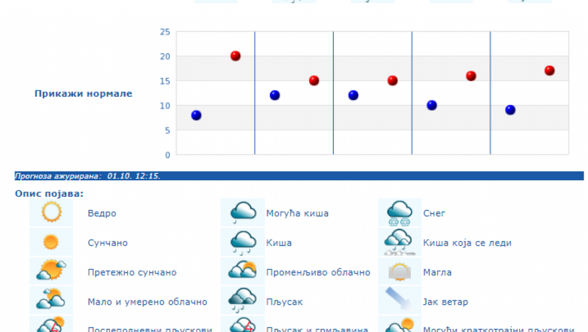Click the Сунчано small sun icon
Image resolution: width=588 pixels, height=332 pixels.
point(51,242)
